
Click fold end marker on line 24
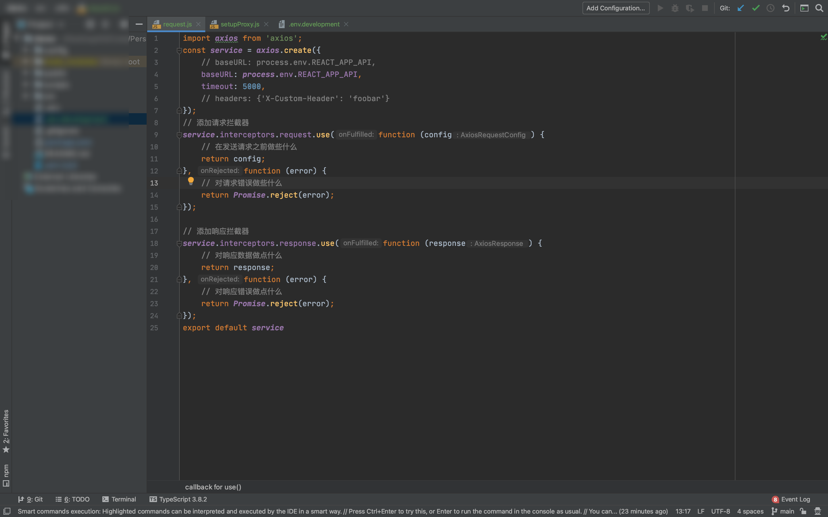pyautogui.click(x=179, y=316)
